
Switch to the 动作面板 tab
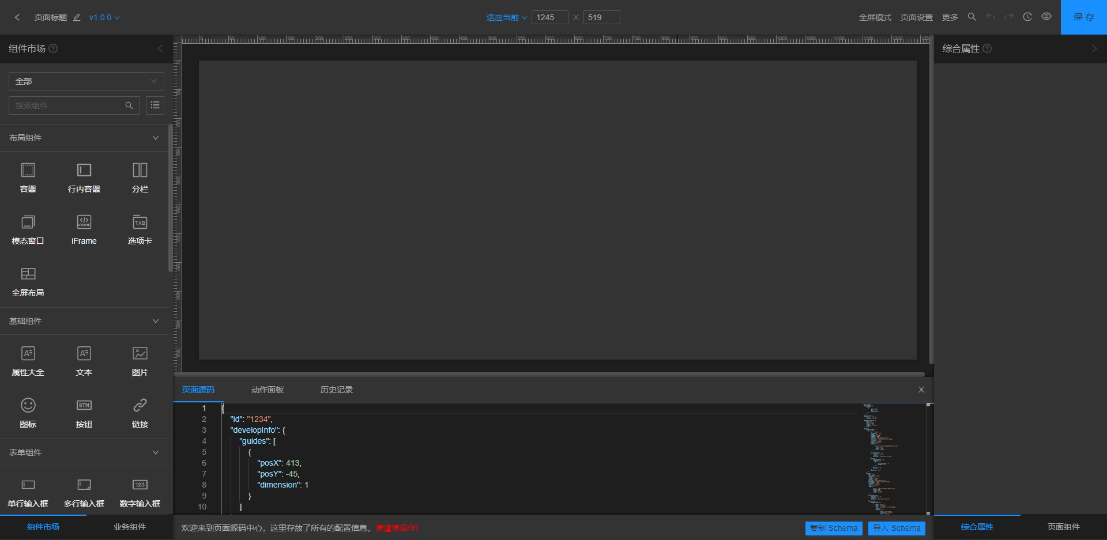click(x=268, y=390)
